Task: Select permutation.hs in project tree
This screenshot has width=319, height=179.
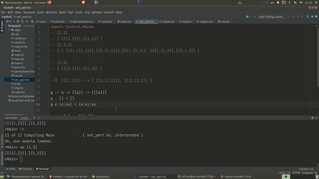Action: pos(23,72)
